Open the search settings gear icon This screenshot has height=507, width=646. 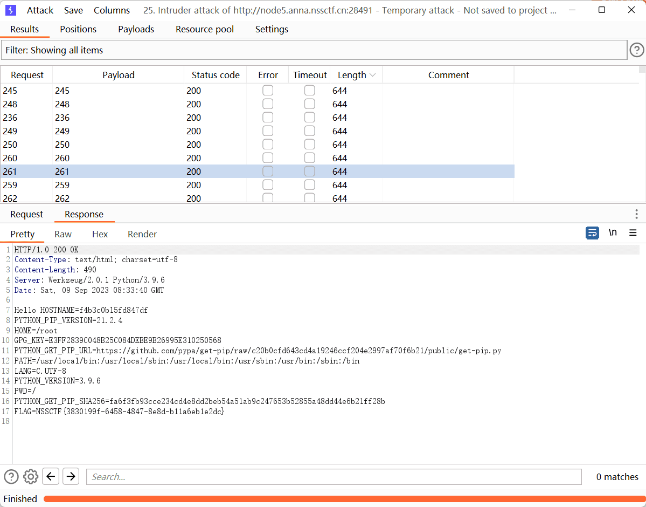click(31, 477)
